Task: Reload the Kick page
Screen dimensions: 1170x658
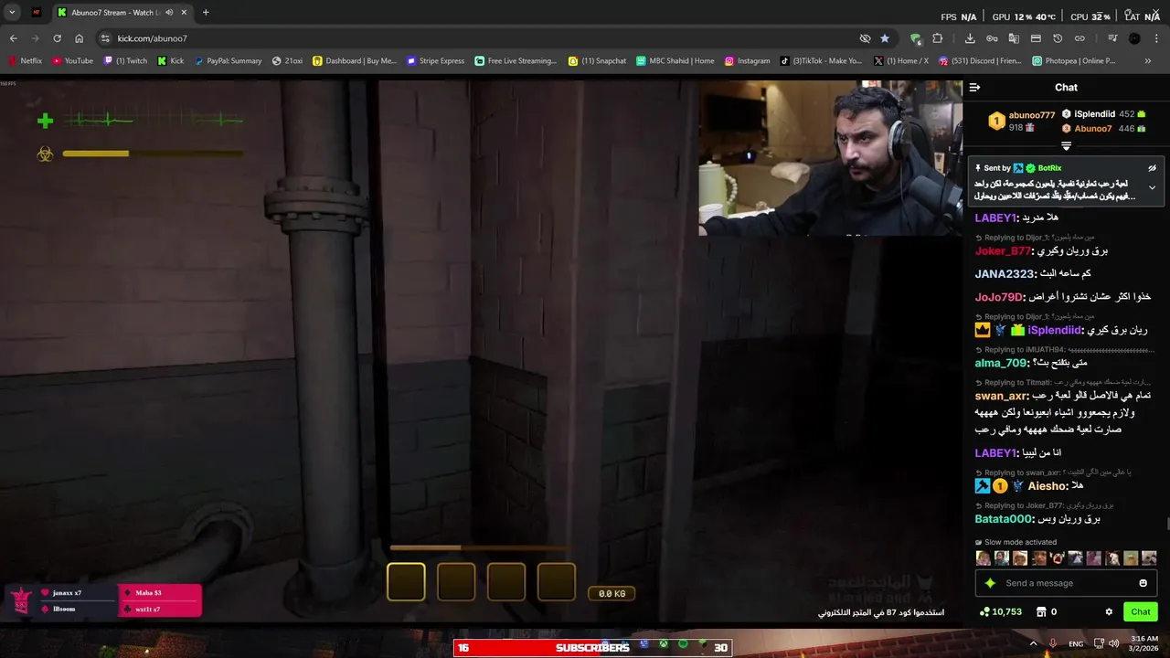Action: (x=57, y=38)
